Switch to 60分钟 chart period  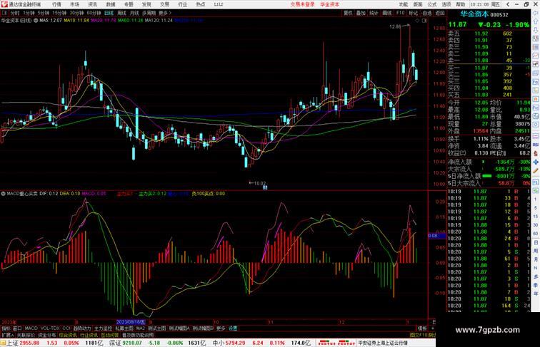(x=94, y=13)
